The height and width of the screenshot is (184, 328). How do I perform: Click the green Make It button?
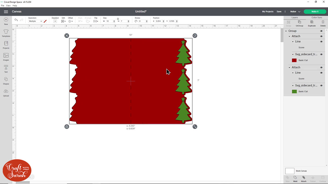[x=315, y=11]
